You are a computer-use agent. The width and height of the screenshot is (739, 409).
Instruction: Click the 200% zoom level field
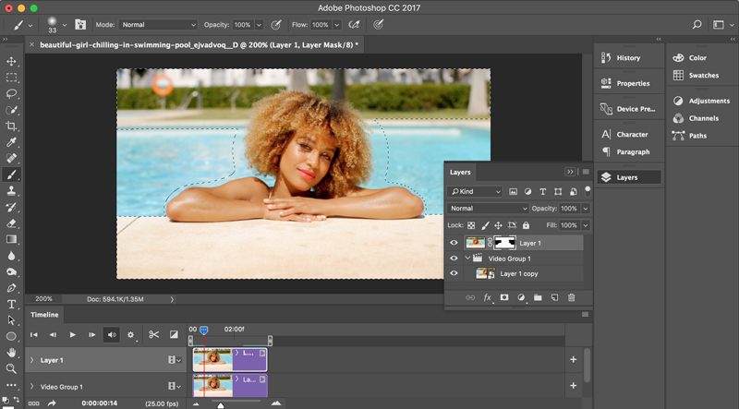(43, 299)
